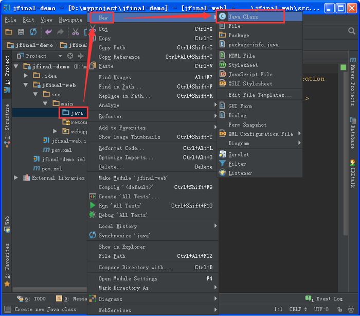Click Debug 'All Tests' menu entry
Image resolution: width=360 pixels, height=316 pixels.
(153, 215)
